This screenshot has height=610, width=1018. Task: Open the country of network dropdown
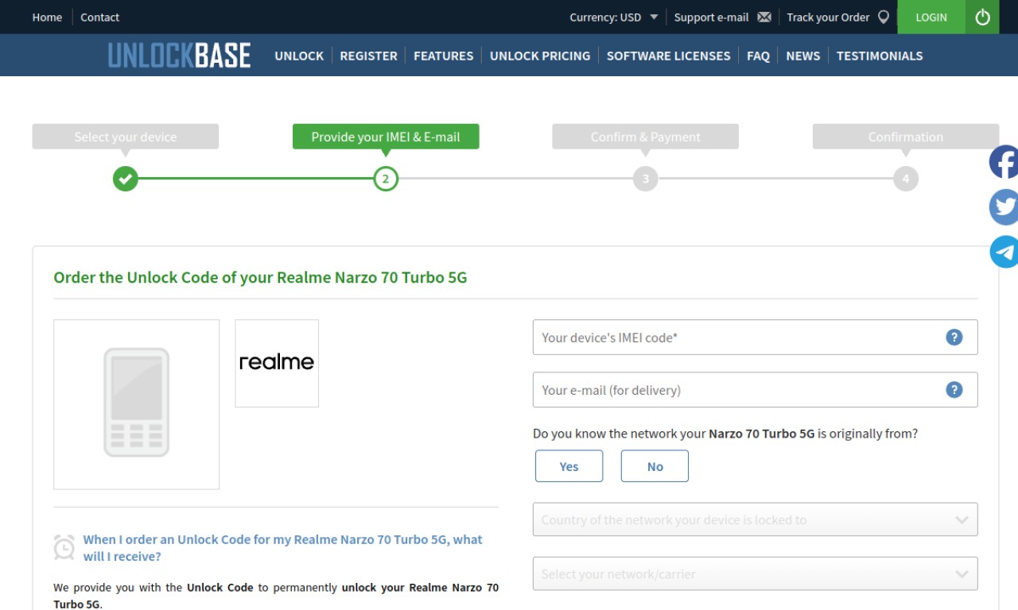(755, 519)
